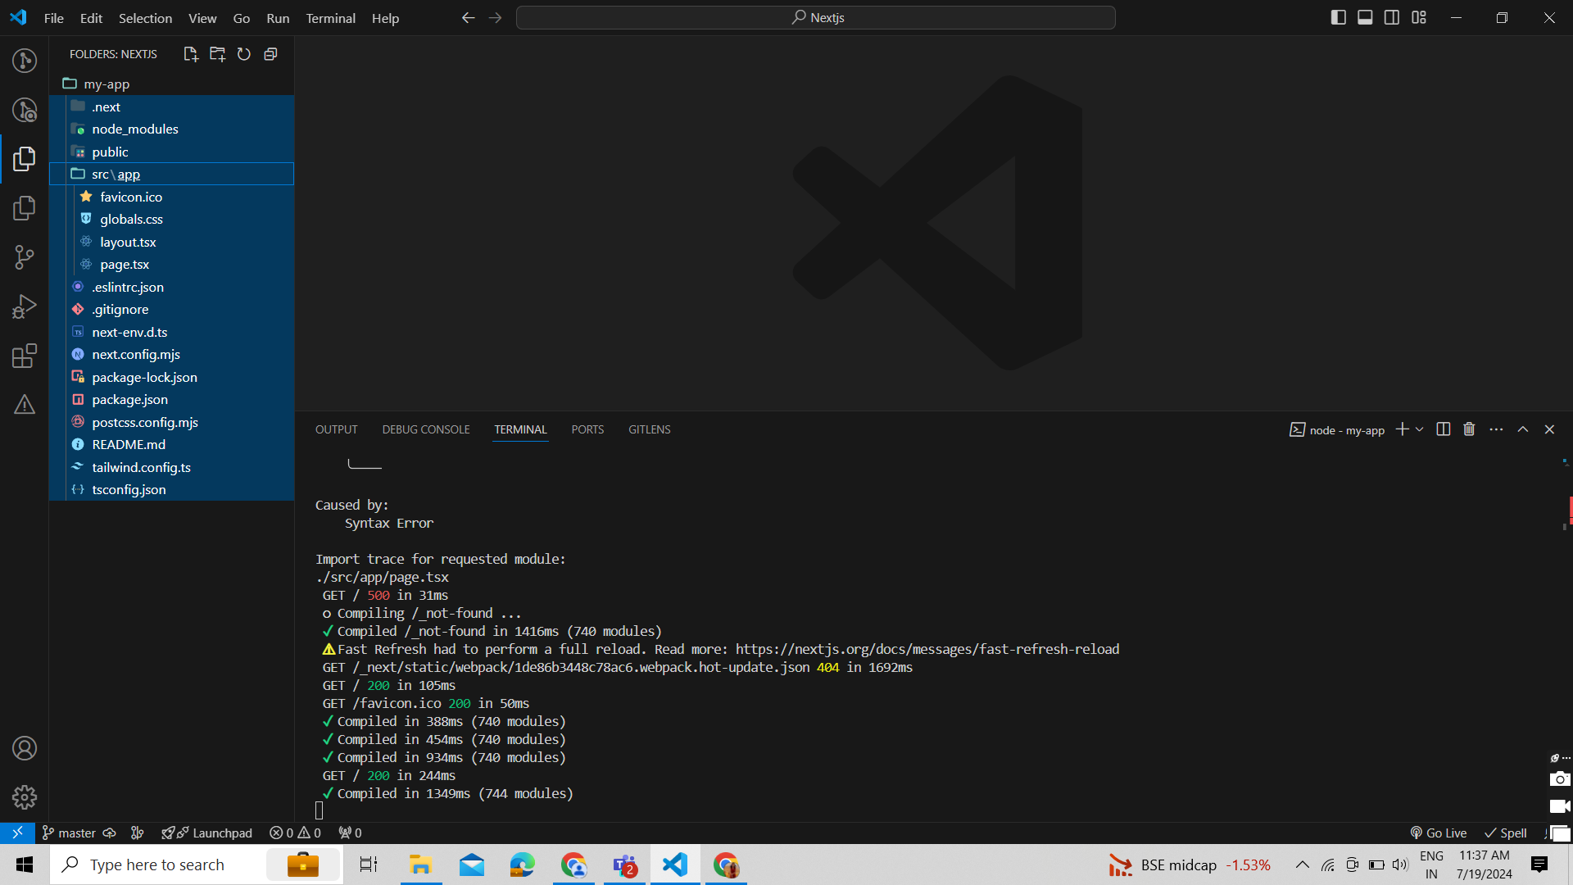Split the terminal panel

[x=1444, y=429]
